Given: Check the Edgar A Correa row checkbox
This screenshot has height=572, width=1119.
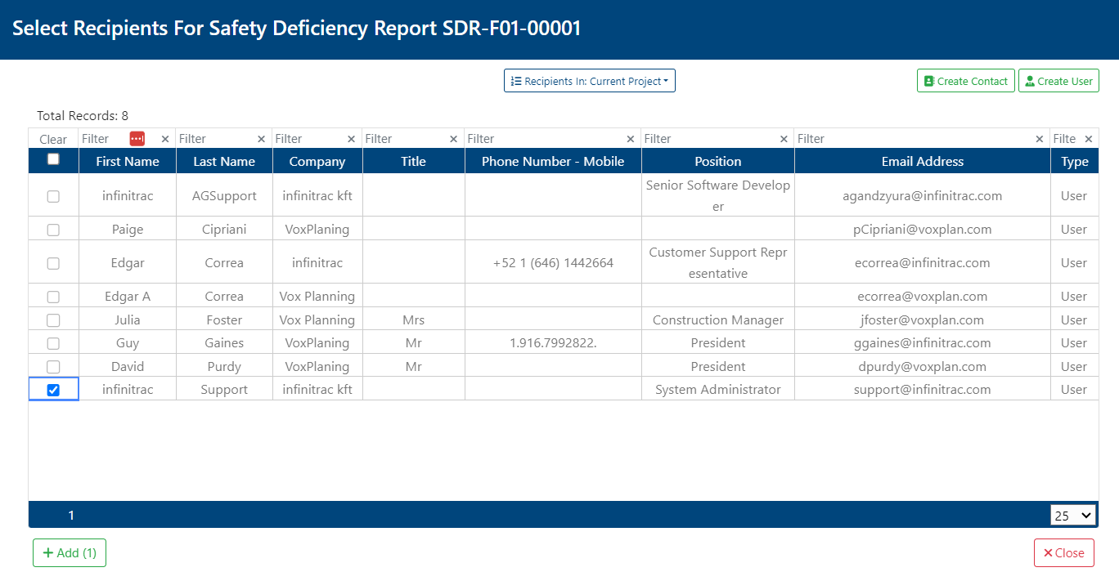Looking at the screenshot, I should pos(53,297).
